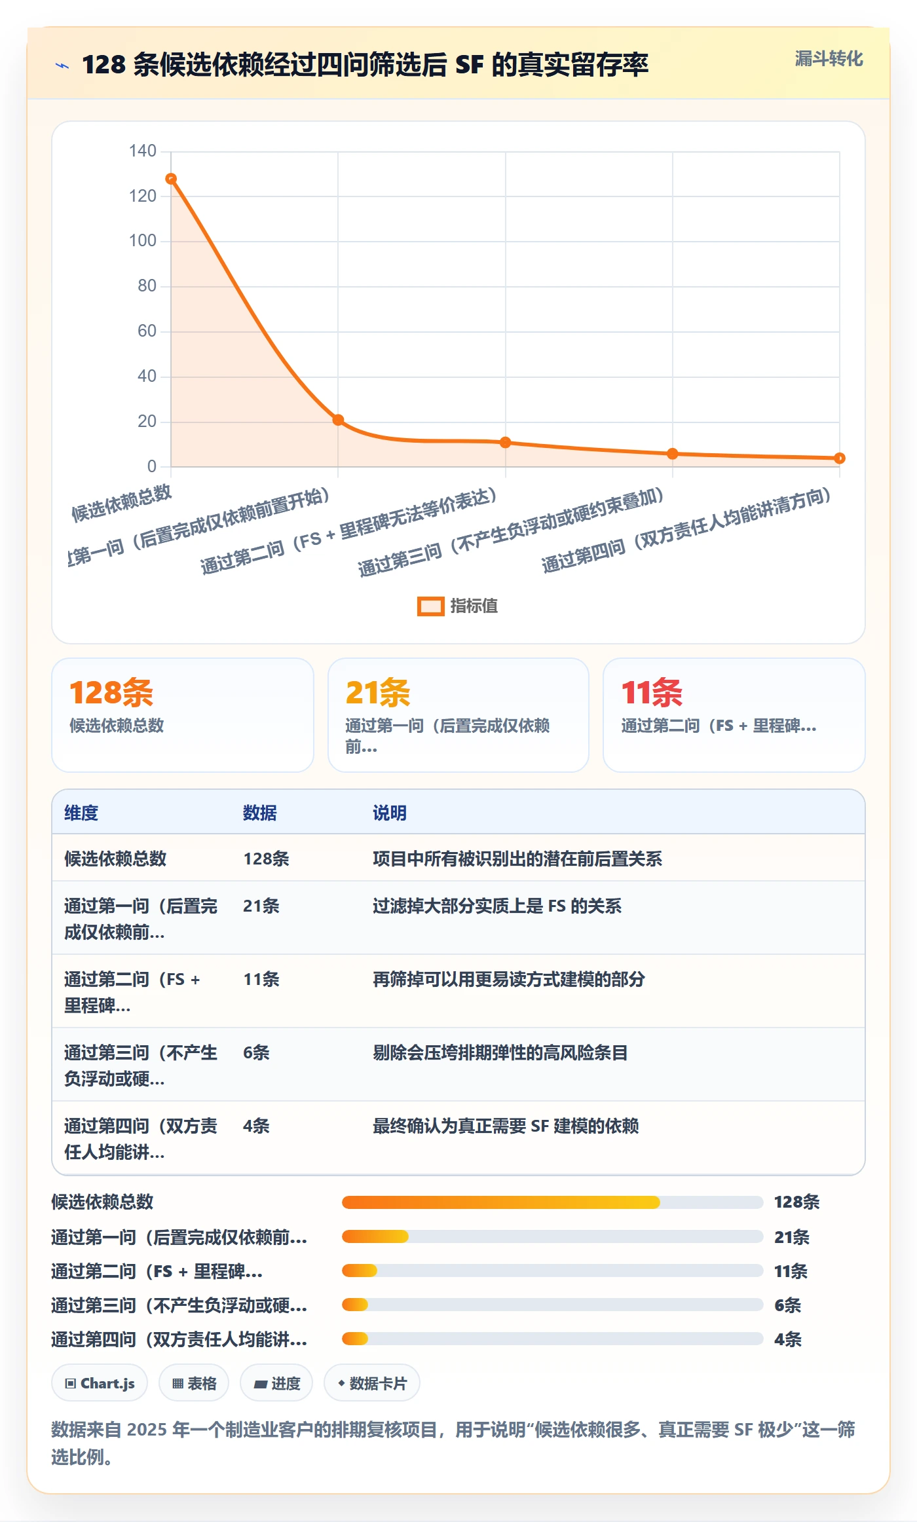Select the 数据卡片 tag chip

coord(372,1383)
